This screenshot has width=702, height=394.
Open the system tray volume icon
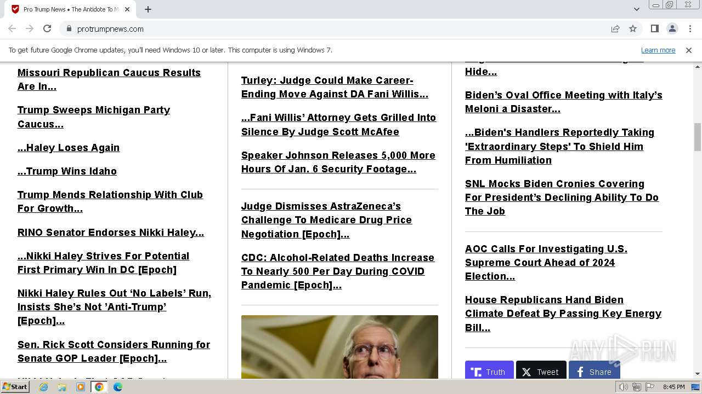(624, 387)
